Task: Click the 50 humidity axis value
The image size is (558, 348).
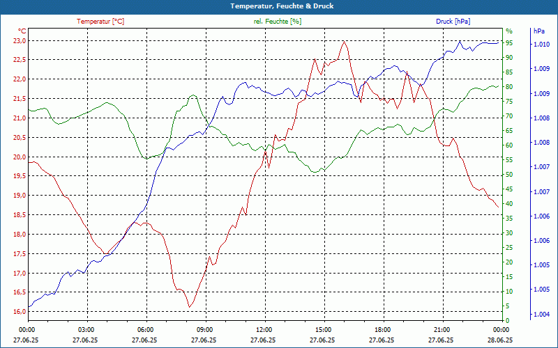Action: 509,175
